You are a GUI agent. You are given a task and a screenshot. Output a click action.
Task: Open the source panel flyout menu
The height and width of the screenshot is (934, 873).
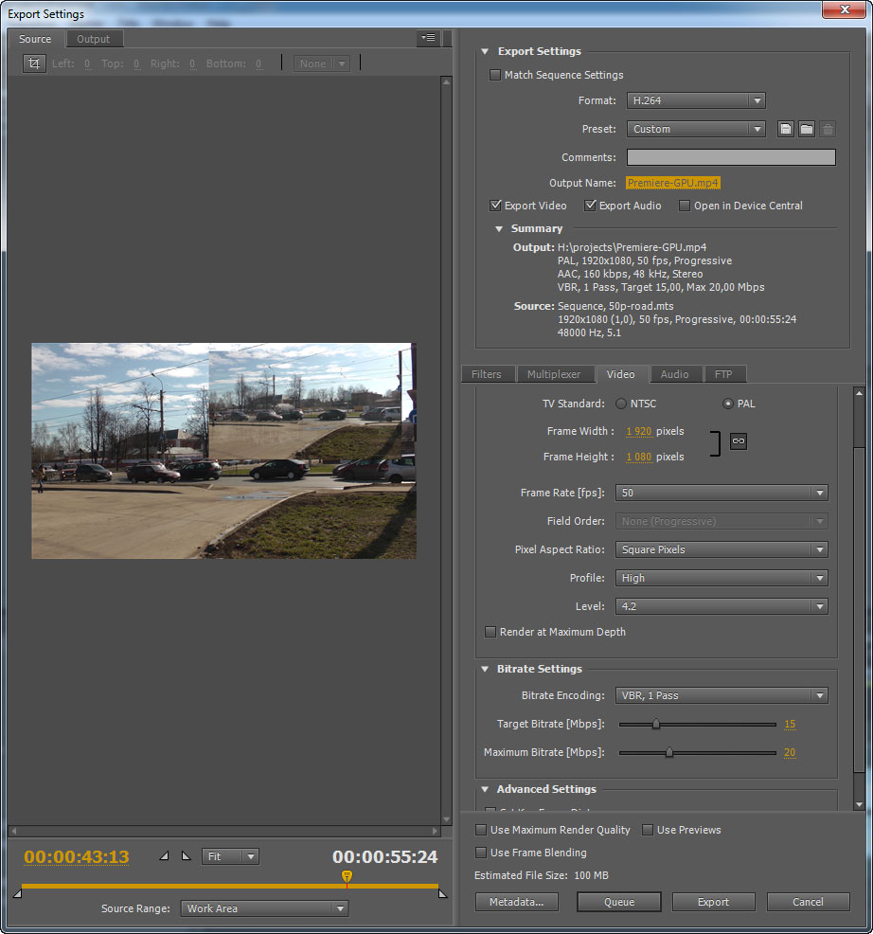(x=429, y=38)
